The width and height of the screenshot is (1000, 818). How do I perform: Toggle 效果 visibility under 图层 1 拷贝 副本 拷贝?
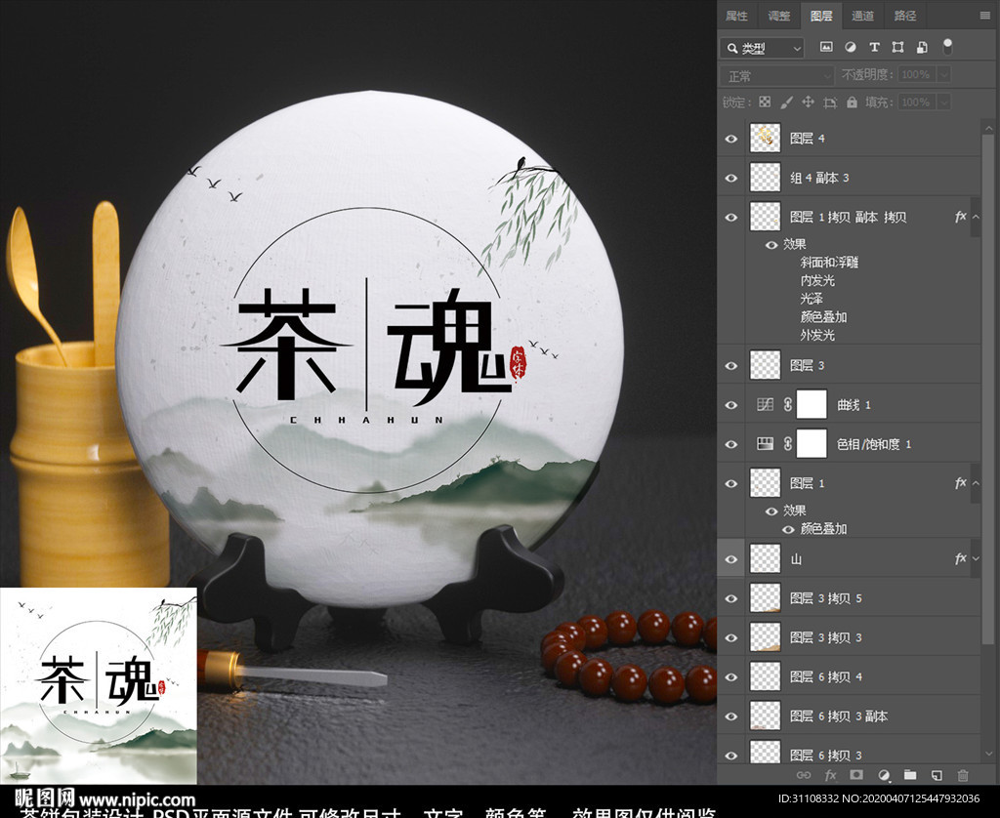point(771,245)
